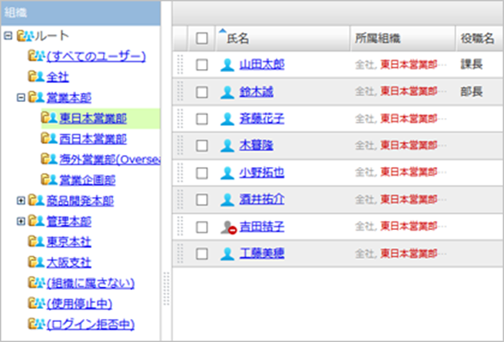Image resolution: width=504 pixels, height=342 pixels.
Task: Click the user icon beside 工藤美穂
Action: 227,254
